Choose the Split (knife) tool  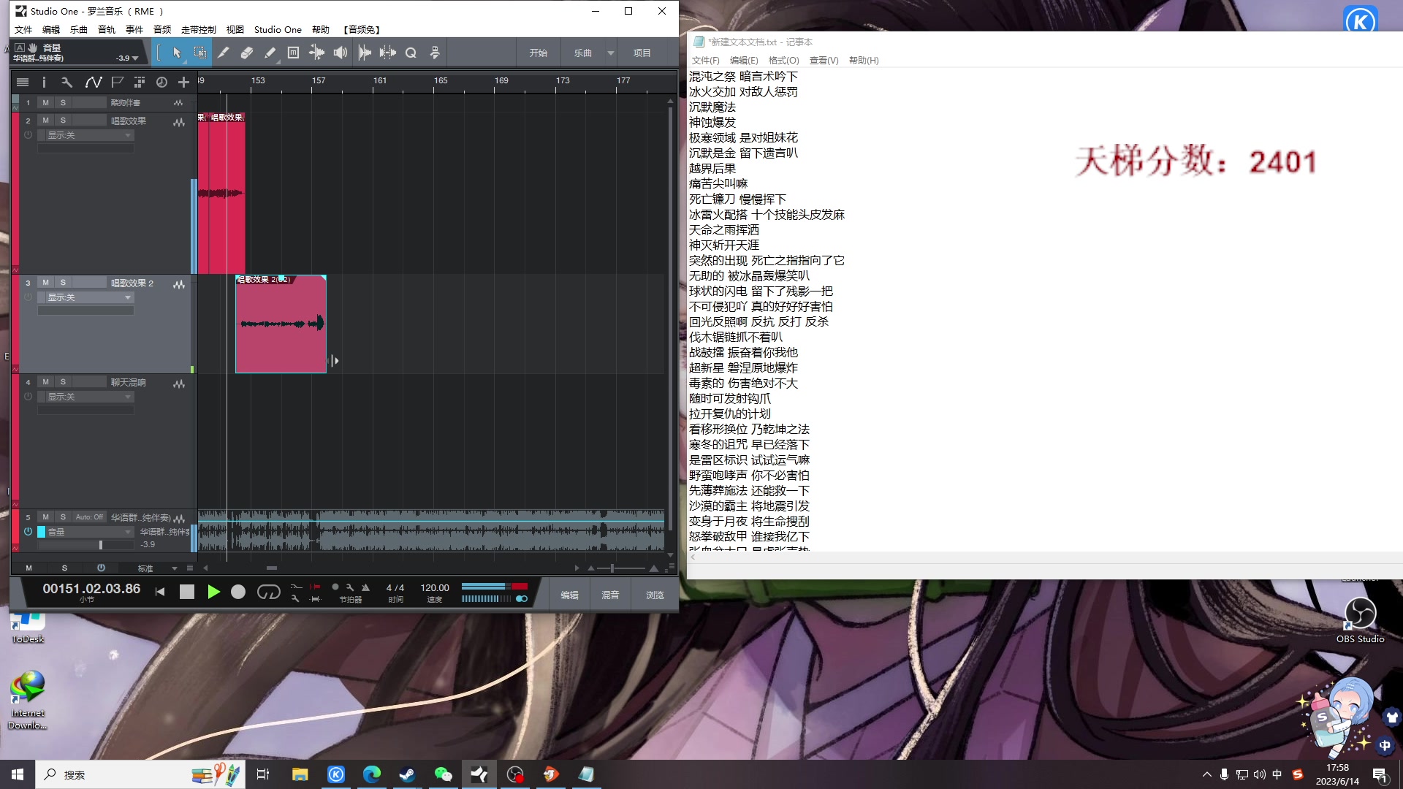click(224, 53)
